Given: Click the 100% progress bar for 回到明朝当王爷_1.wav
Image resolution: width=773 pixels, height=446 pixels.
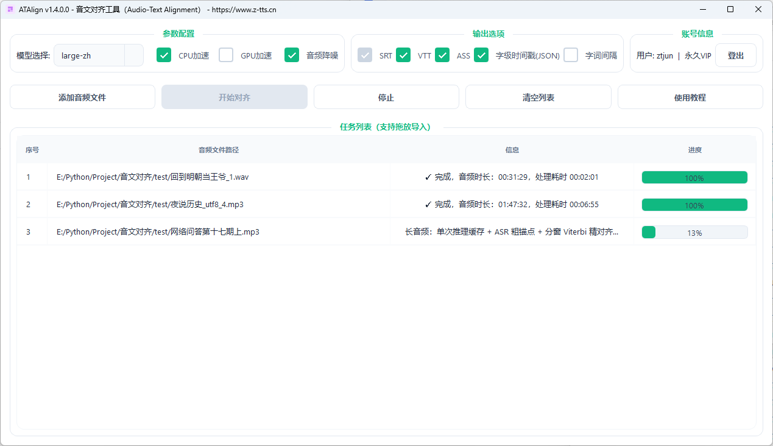Looking at the screenshot, I should tap(694, 177).
